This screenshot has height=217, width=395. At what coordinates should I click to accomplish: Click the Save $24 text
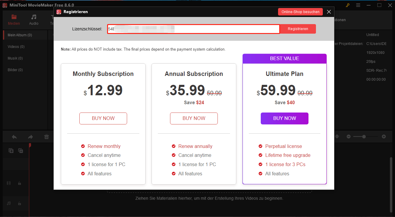pos(194,102)
